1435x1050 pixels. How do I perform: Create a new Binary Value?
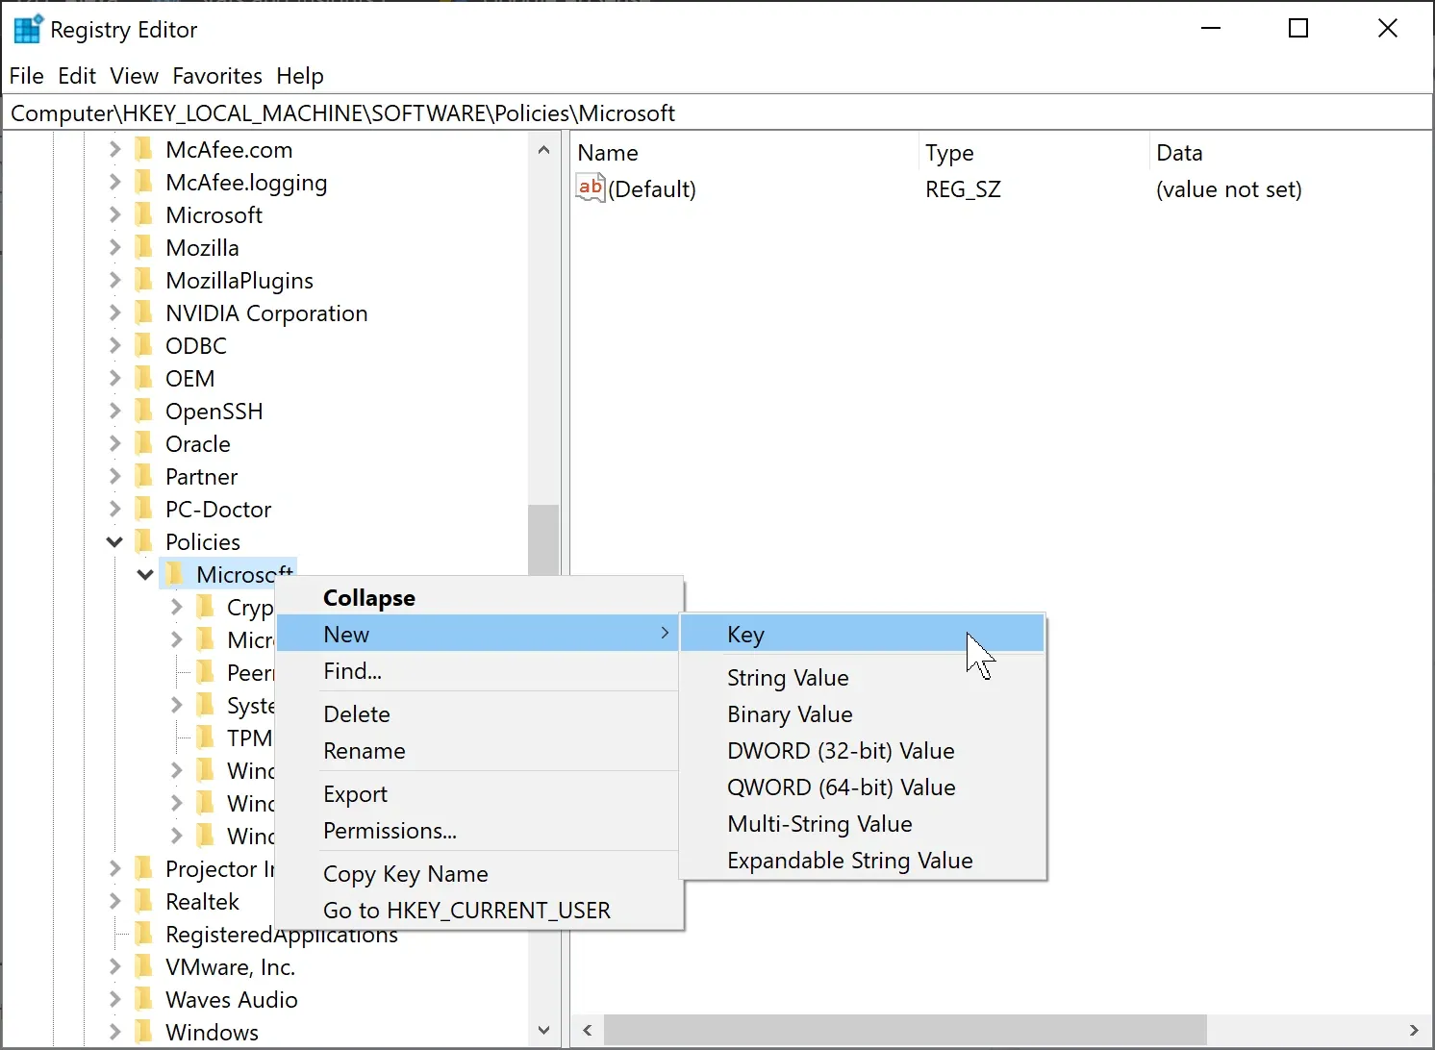coord(862,713)
